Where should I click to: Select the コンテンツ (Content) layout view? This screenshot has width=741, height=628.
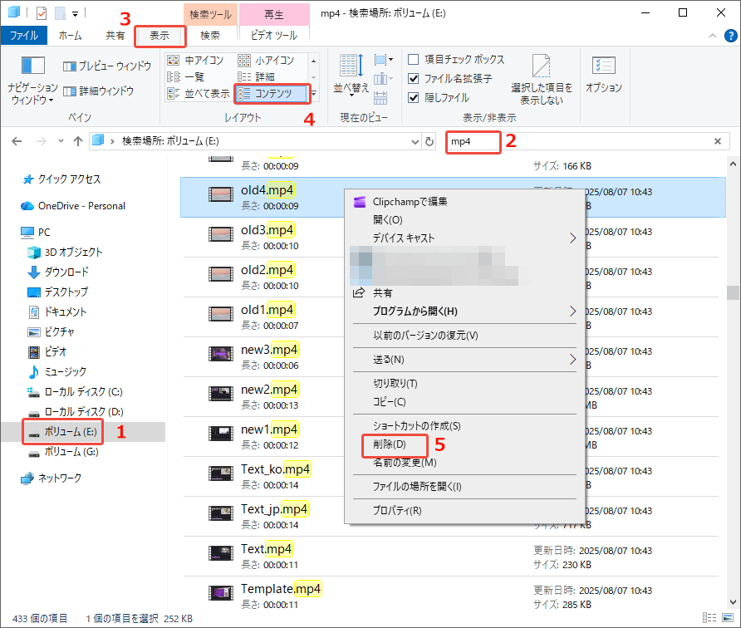(x=277, y=94)
